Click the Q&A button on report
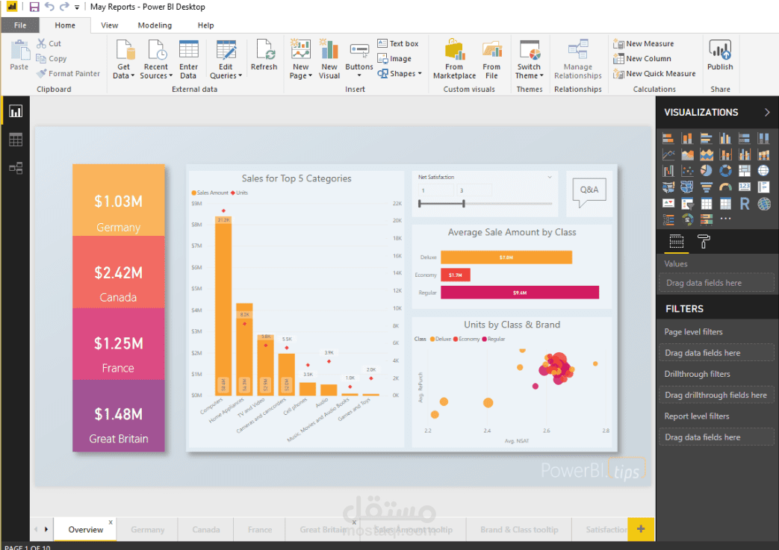The height and width of the screenshot is (550, 779). point(589,193)
